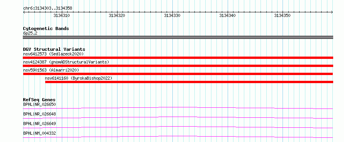The height and width of the screenshot is (142, 344).
Task: Click the red bar for nsv4124387
Action: click(x=178, y=66)
